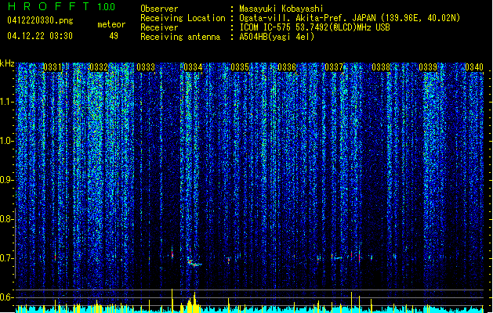Image resolution: width=493 pixels, height=313 pixels.
Task: Click the 0339 time marker
Action: 428,67
